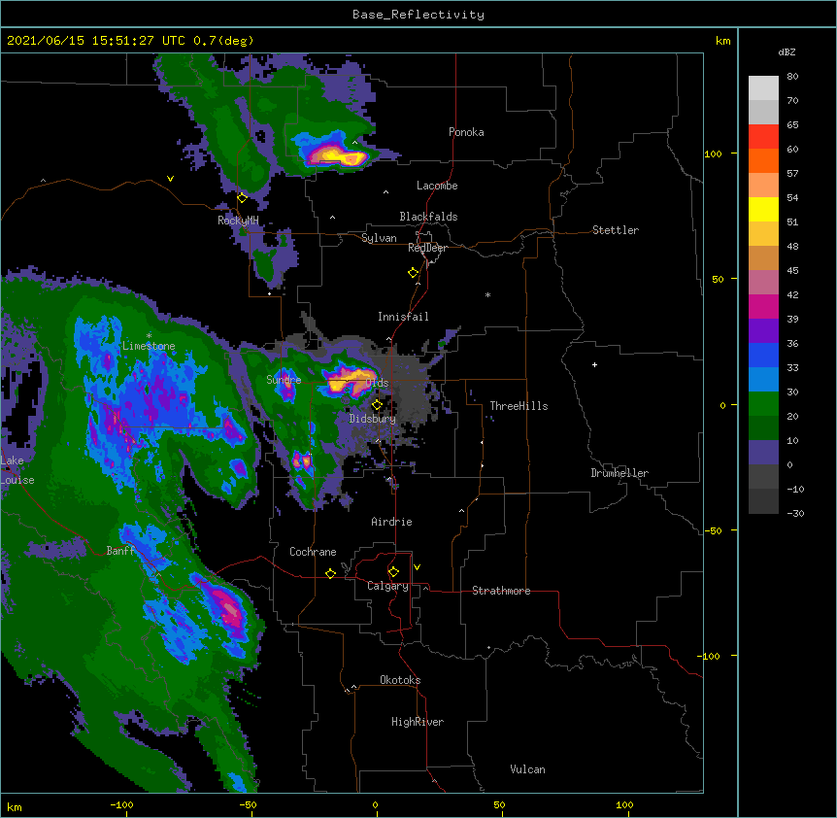Select the Didsbury label
The height and width of the screenshot is (818, 837).
point(373,419)
